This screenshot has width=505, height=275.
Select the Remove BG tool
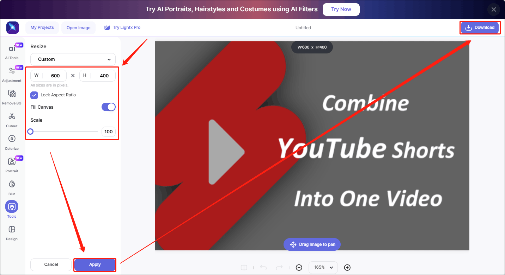[x=12, y=97]
